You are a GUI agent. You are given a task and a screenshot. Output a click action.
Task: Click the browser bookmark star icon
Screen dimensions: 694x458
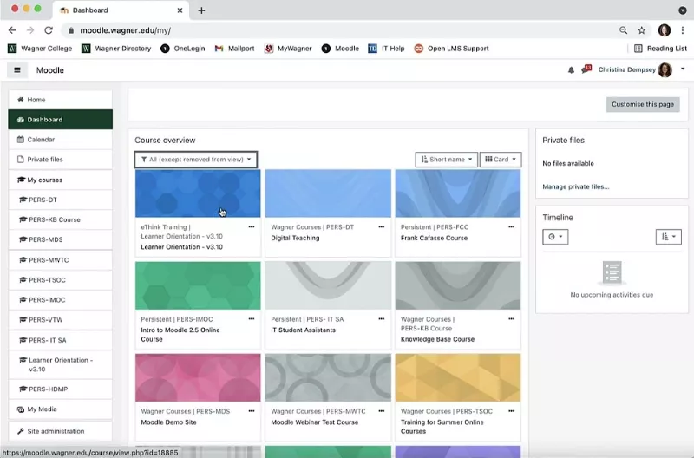pyautogui.click(x=641, y=30)
